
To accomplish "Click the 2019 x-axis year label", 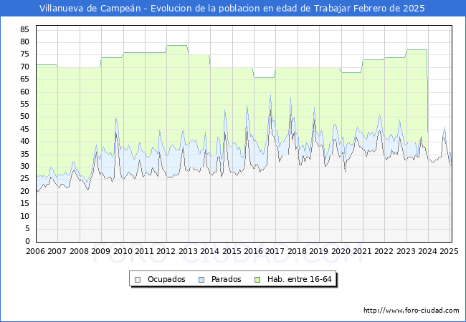I will point(318,251).
